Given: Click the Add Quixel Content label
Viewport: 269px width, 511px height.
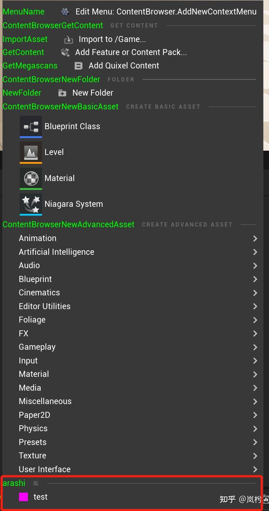Looking at the screenshot, I should (x=124, y=66).
